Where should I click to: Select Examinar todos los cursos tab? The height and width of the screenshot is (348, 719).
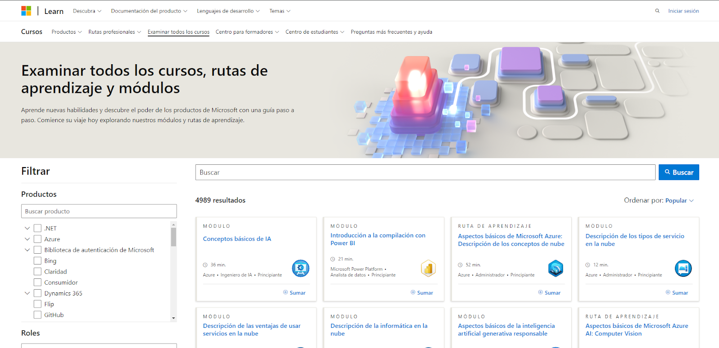(x=178, y=32)
